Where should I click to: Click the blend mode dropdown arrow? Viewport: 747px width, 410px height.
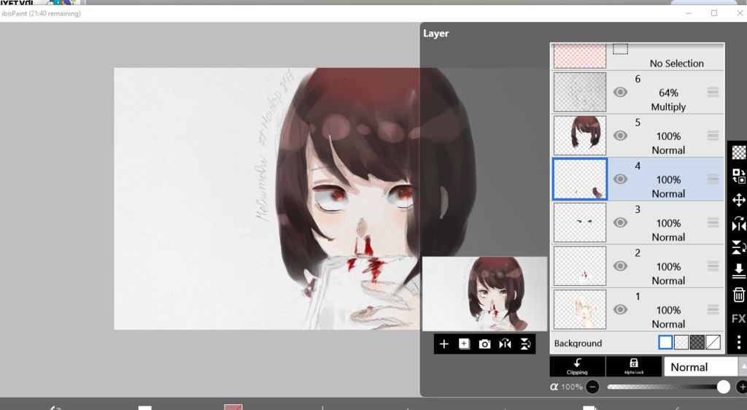743,367
